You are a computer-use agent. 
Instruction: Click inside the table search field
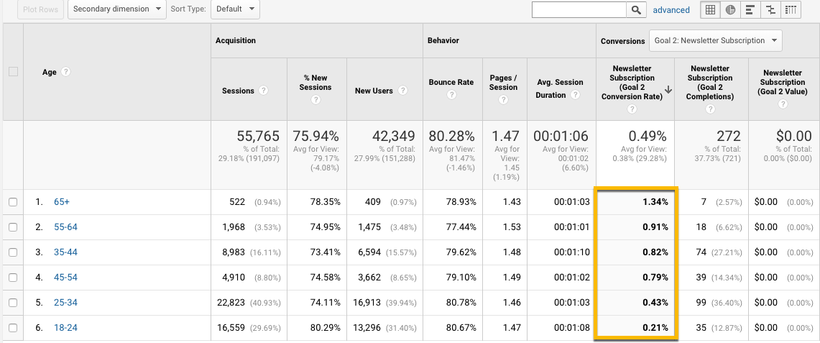(x=579, y=9)
